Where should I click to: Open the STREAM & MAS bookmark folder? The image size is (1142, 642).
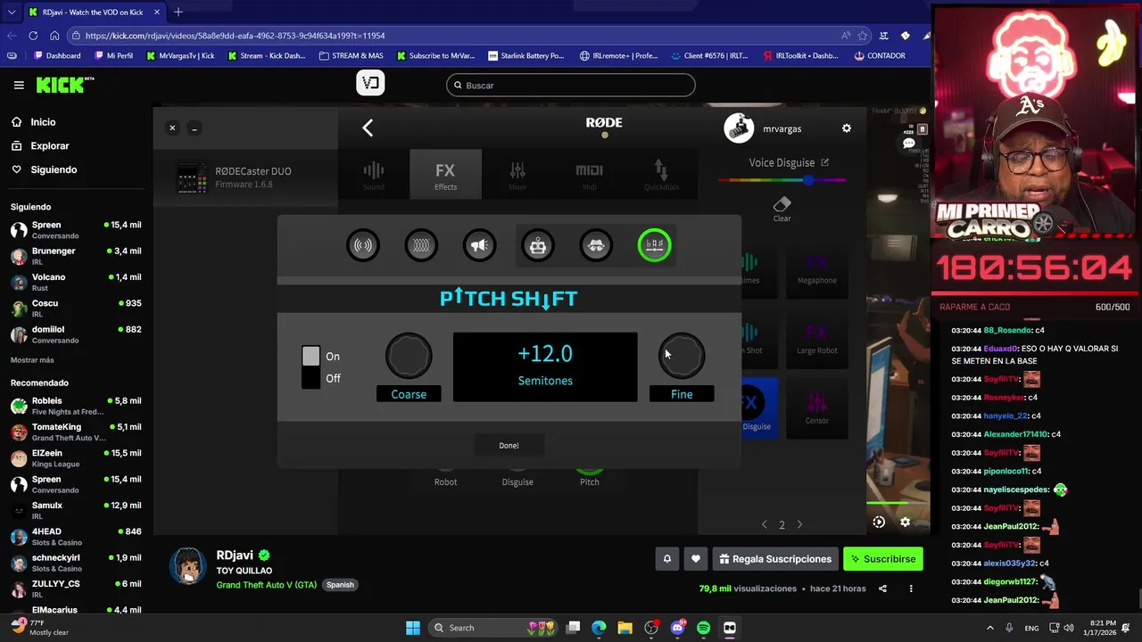351,55
